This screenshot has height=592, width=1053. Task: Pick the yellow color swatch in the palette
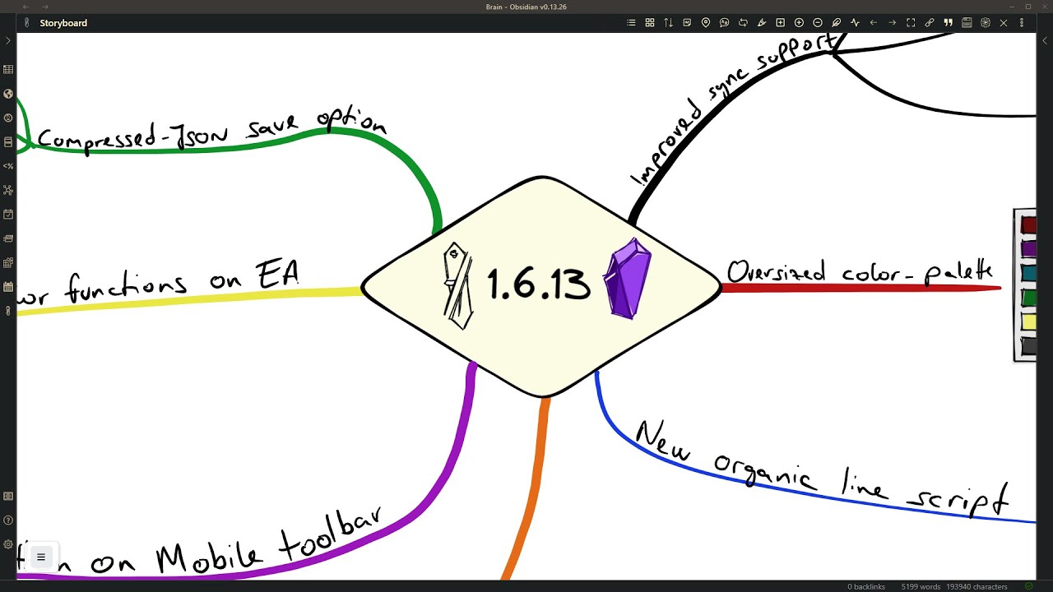pyautogui.click(x=1028, y=321)
